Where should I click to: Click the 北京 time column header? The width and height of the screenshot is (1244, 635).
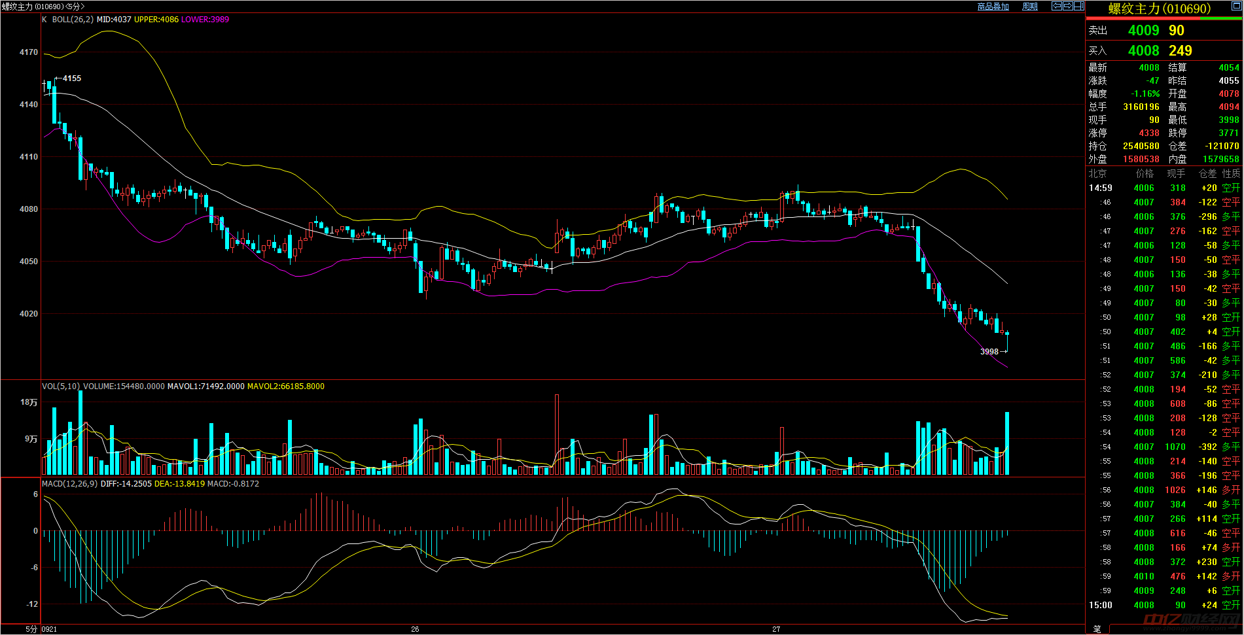tap(1098, 174)
